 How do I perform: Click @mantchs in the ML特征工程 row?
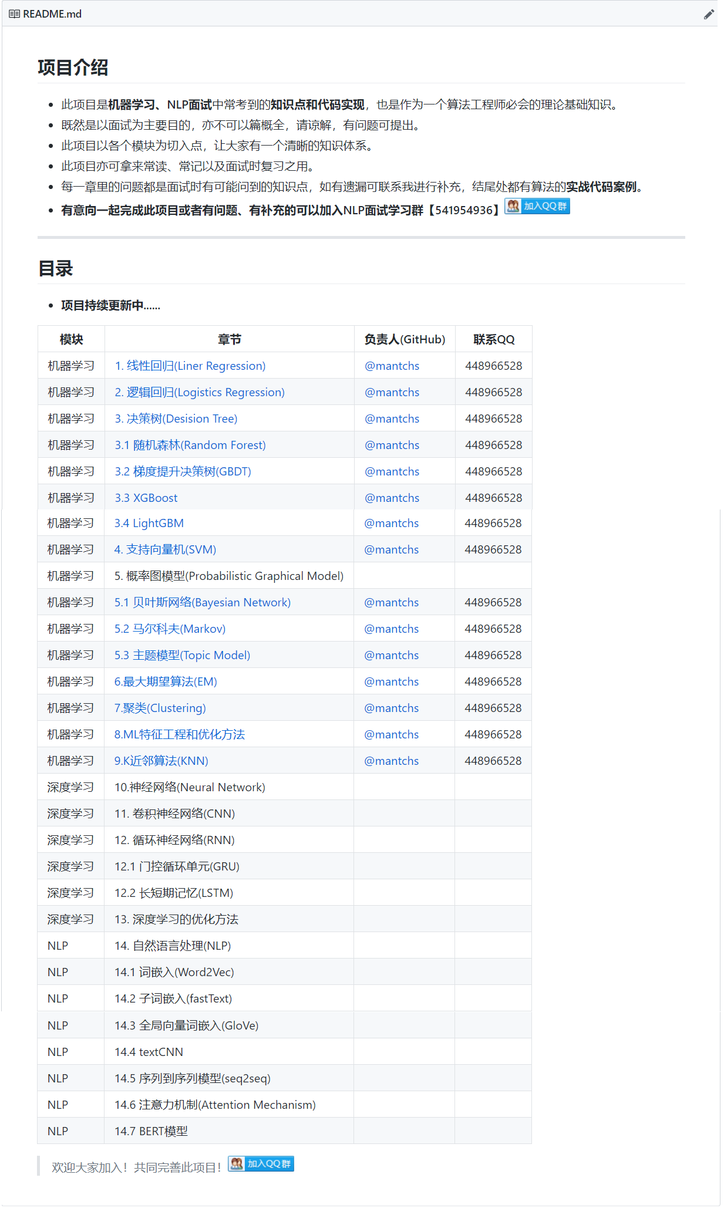click(392, 734)
